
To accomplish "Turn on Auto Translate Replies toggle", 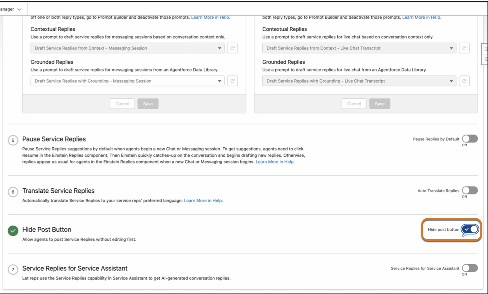I will [470, 191].
